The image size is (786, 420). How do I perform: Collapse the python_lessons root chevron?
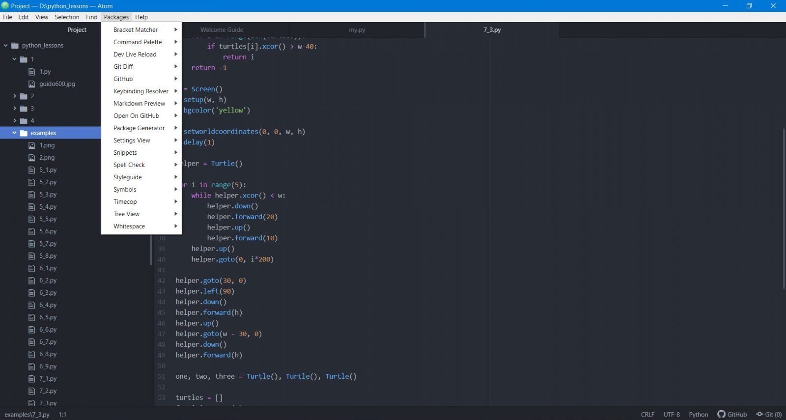pyautogui.click(x=6, y=46)
